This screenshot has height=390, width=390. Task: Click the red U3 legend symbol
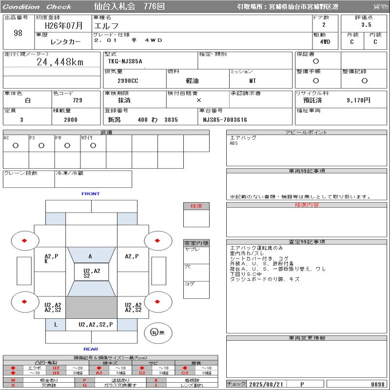(56, 372)
